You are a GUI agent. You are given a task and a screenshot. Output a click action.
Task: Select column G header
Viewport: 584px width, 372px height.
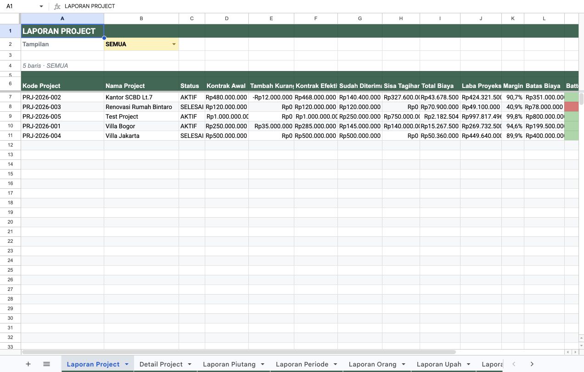coord(360,18)
